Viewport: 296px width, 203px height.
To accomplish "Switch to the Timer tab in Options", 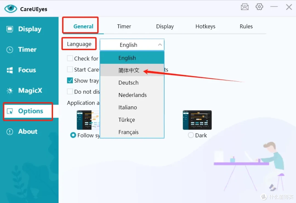I will pyautogui.click(x=124, y=26).
